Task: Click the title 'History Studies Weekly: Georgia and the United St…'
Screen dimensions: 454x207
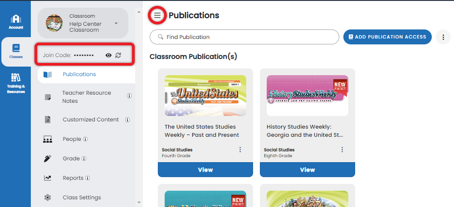Action: point(305,130)
